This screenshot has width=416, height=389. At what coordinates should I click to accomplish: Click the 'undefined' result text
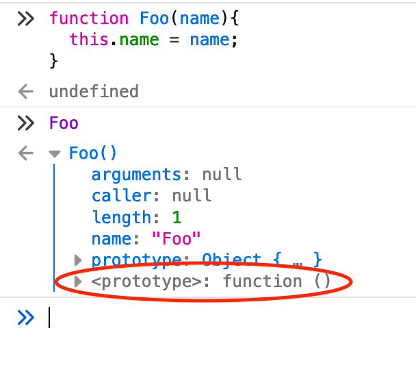click(x=94, y=91)
